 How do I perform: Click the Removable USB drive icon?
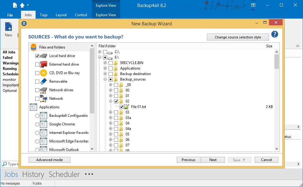tap(44, 81)
